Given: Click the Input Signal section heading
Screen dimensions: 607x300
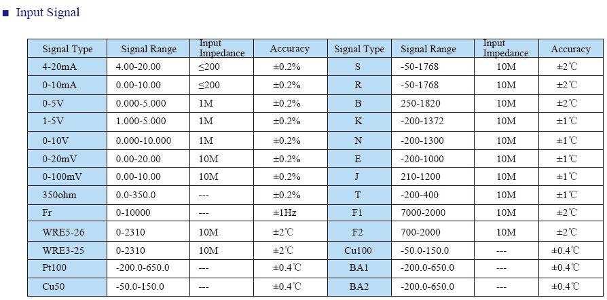Looking at the screenshot, I should point(48,12).
